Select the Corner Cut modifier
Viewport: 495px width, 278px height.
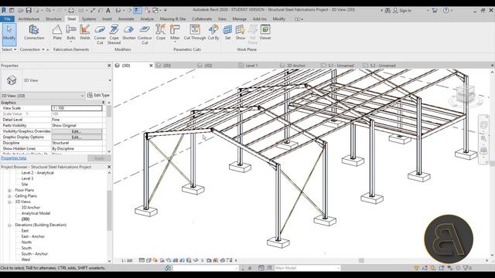coord(100,35)
